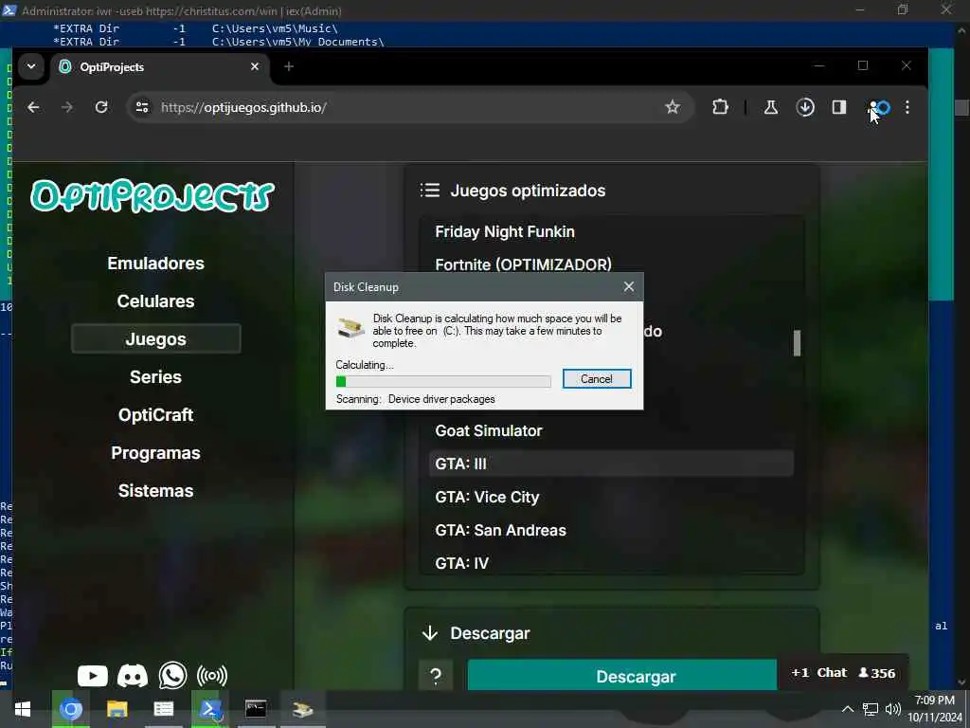Screen dimensions: 970x728
Task: Open the Windows Start menu
Action: click(23, 709)
